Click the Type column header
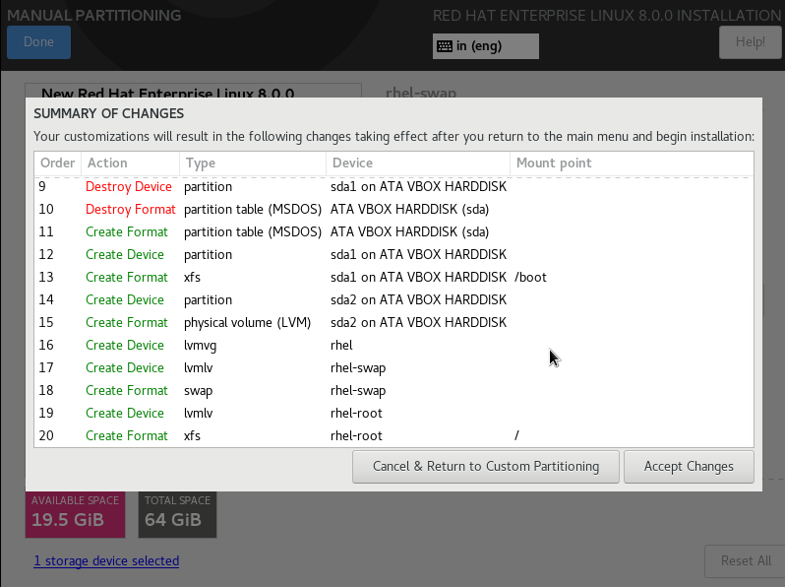Screen dimensions: 785x587 (x=253, y=163)
